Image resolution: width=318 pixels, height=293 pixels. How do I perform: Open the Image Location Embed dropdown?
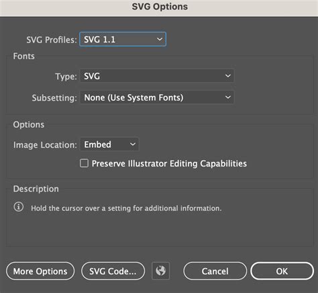(109, 144)
